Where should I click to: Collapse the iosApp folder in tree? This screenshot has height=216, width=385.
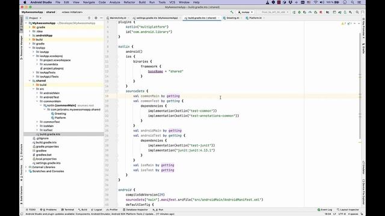pyautogui.click(x=29, y=48)
